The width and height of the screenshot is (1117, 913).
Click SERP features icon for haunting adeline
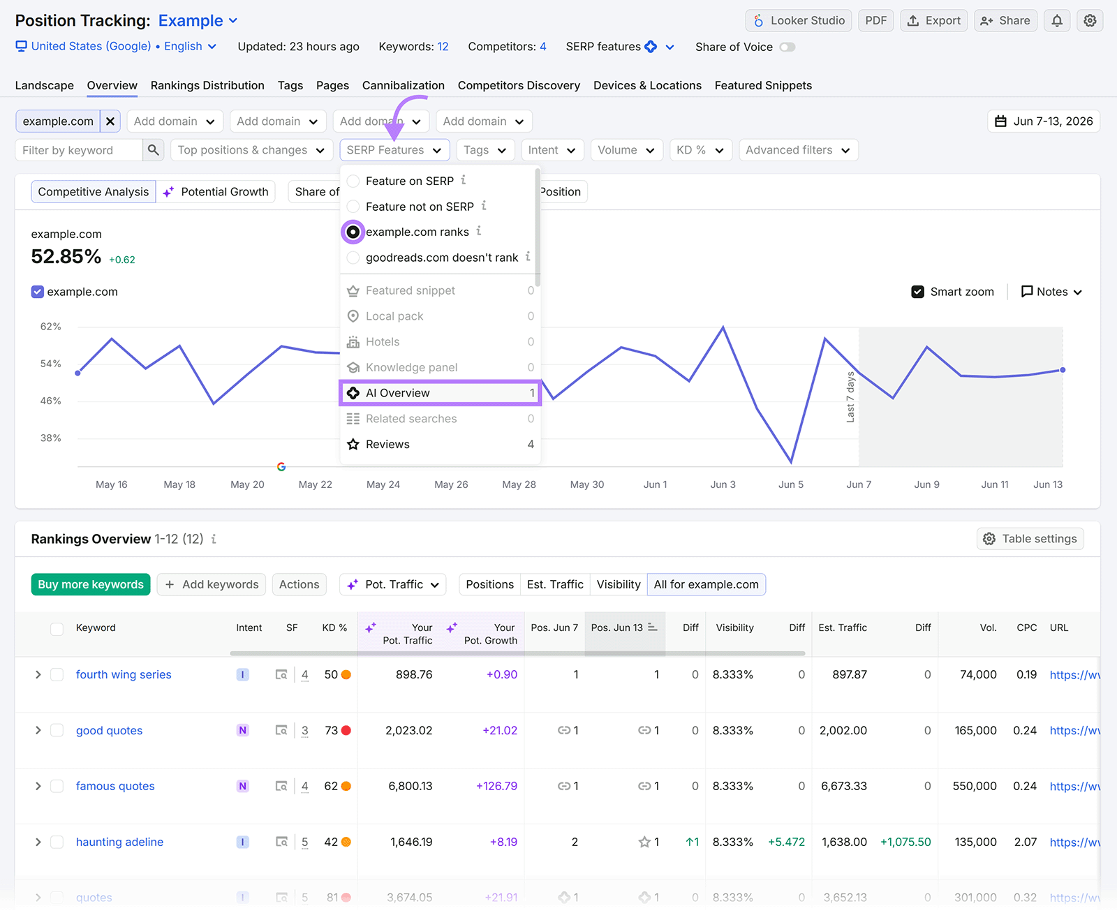pos(281,843)
